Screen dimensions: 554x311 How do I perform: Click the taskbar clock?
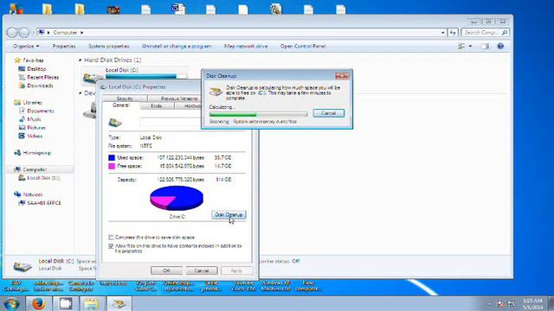(532, 304)
